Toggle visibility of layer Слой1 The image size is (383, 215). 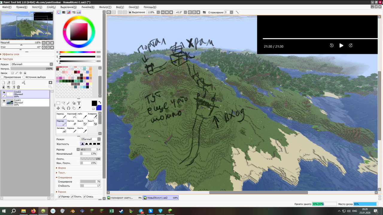4,101
